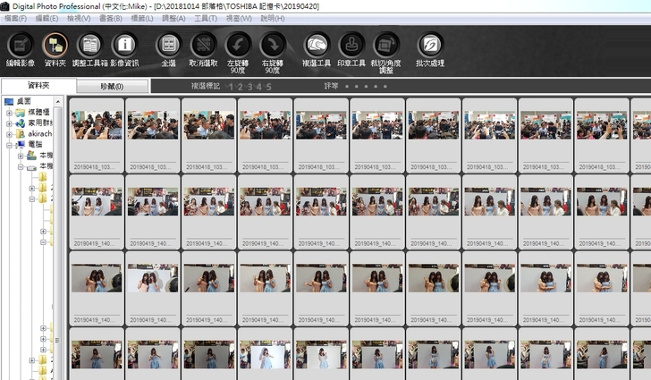Open the Tools menu (工具(T))
This screenshot has width=651, height=380.
point(206,18)
